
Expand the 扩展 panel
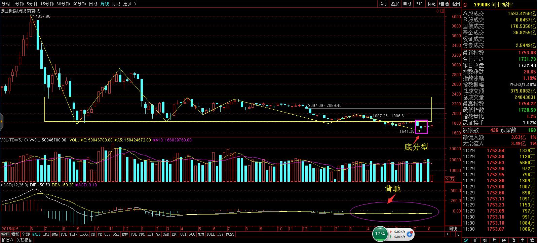(x=7, y=240)
